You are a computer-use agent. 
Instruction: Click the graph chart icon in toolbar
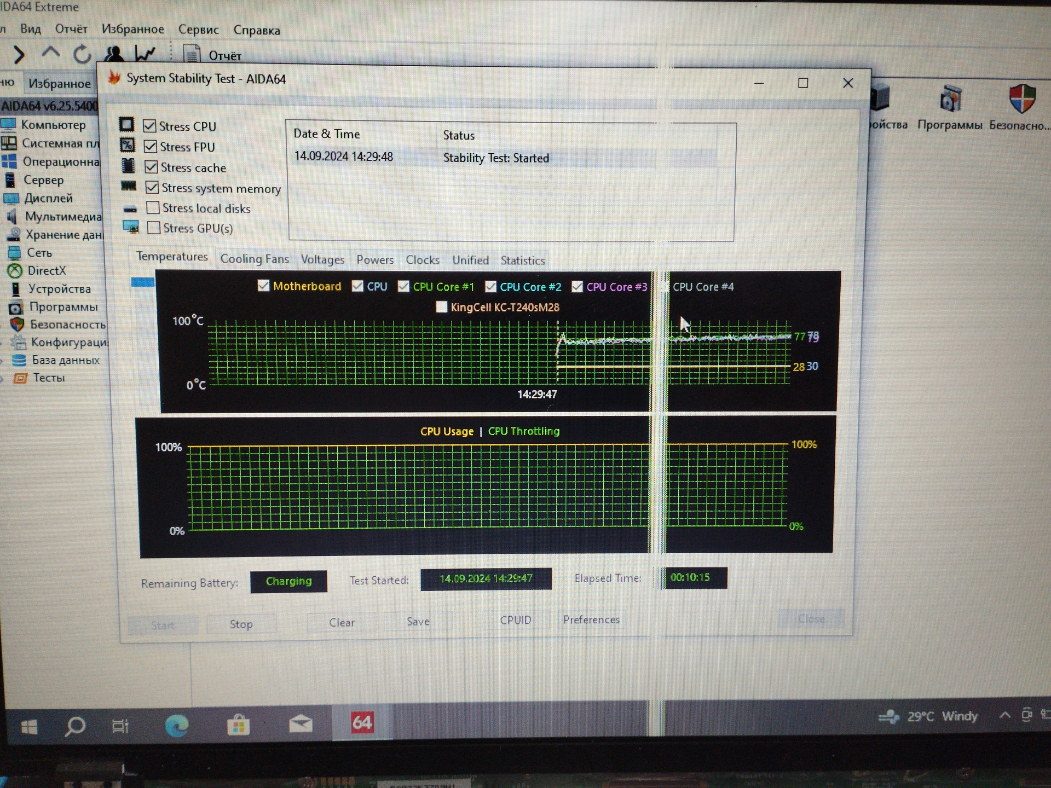pos(146,54)
